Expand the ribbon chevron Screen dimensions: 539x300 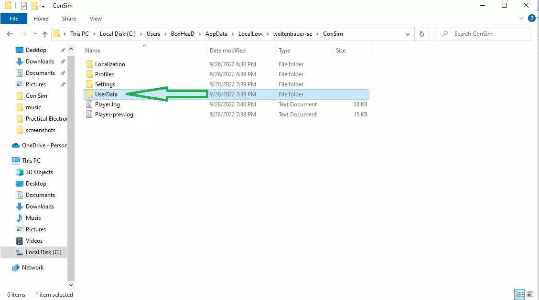(x=521, y=18)
